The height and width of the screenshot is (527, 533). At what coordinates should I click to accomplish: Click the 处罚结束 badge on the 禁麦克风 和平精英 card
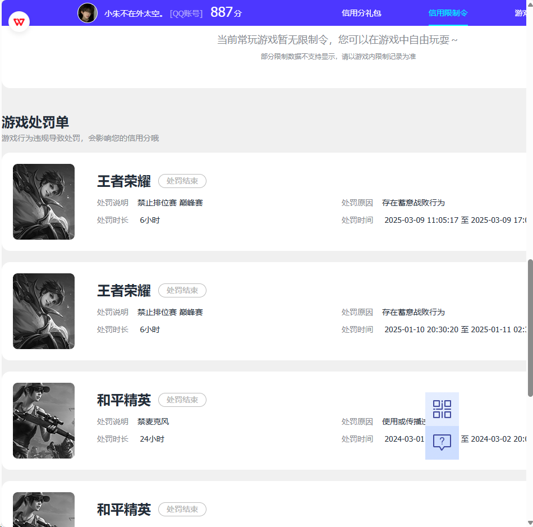pyautogui.click(x=182, y=400)
